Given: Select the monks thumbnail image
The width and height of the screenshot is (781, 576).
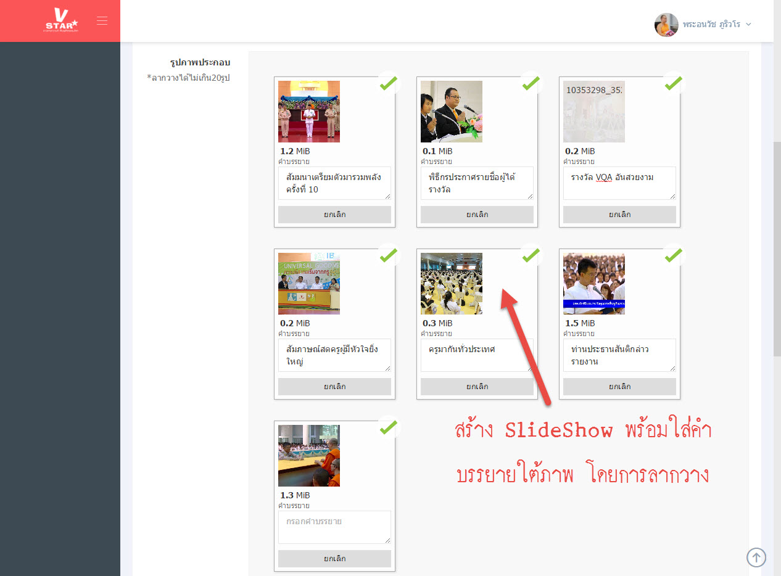Looking at the screenshot, I should point(309,456).
